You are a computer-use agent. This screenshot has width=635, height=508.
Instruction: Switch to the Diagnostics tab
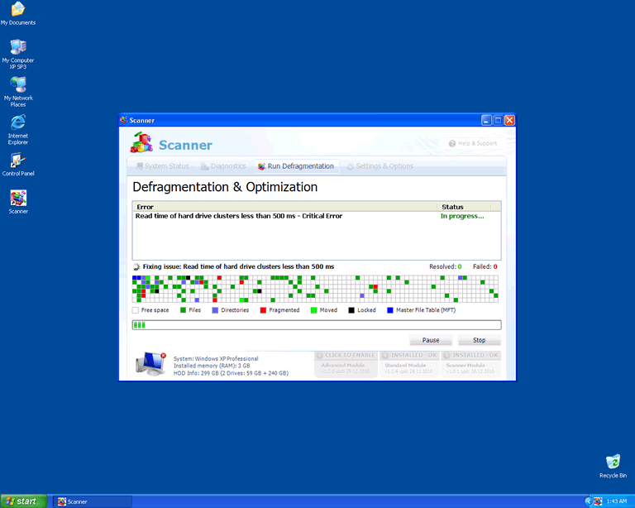pos(222,166)
